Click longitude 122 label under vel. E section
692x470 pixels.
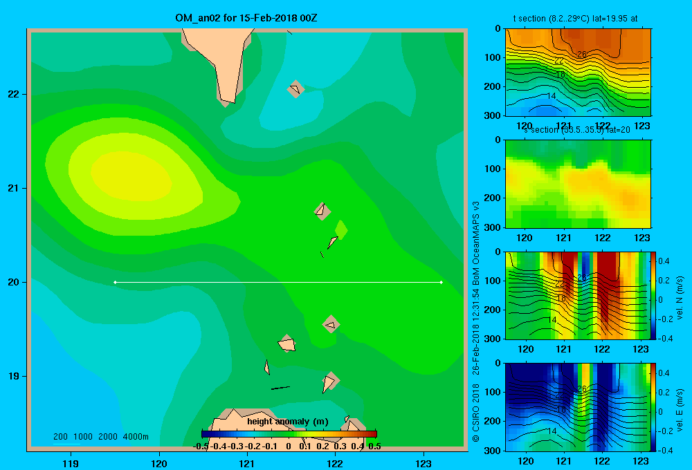(602, 461)
